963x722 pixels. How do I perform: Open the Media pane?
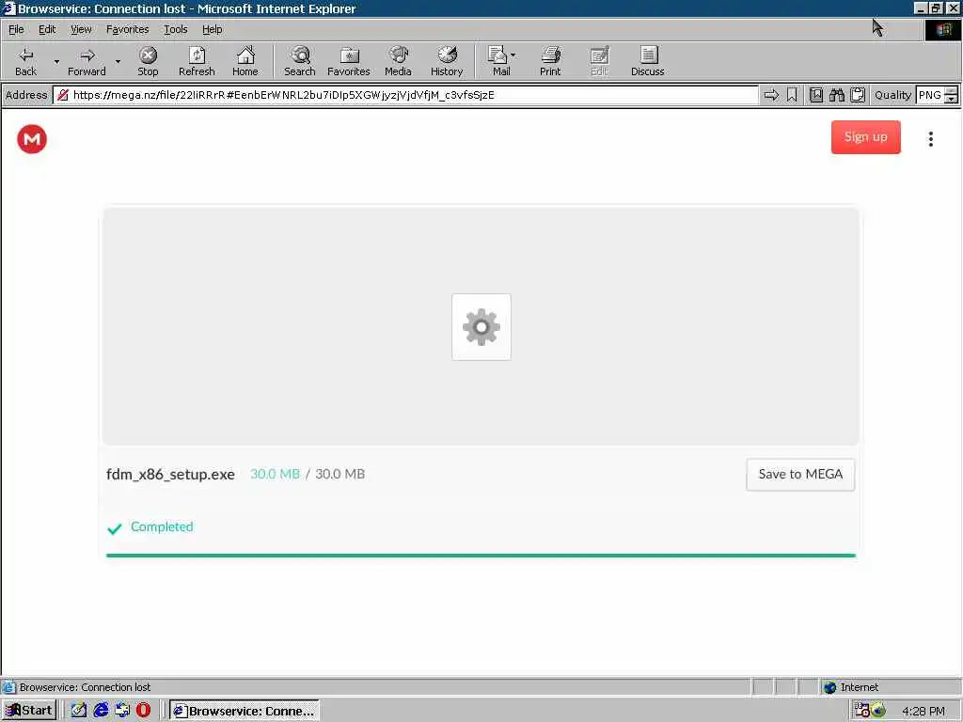398,61
